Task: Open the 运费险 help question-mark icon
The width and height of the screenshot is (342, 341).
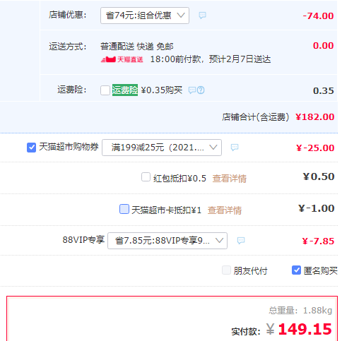Action: (201, 90)
